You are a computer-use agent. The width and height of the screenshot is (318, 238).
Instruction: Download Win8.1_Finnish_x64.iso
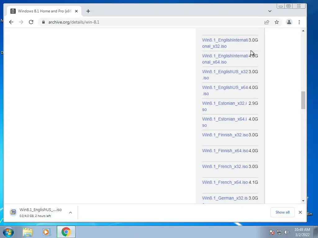(x=225, y=151)
